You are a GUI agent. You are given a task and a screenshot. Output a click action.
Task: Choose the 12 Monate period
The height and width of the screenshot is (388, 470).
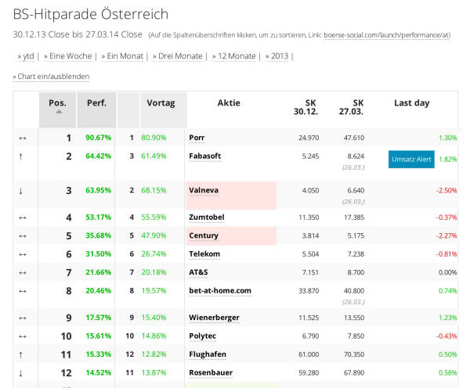(x=236, y=56)
